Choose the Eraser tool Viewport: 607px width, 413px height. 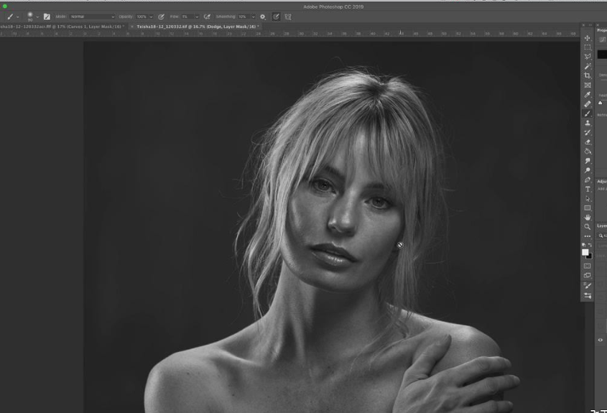point(588,142)
